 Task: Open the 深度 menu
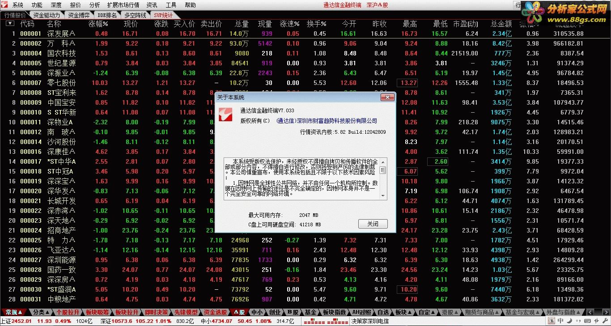click(56, 5)
